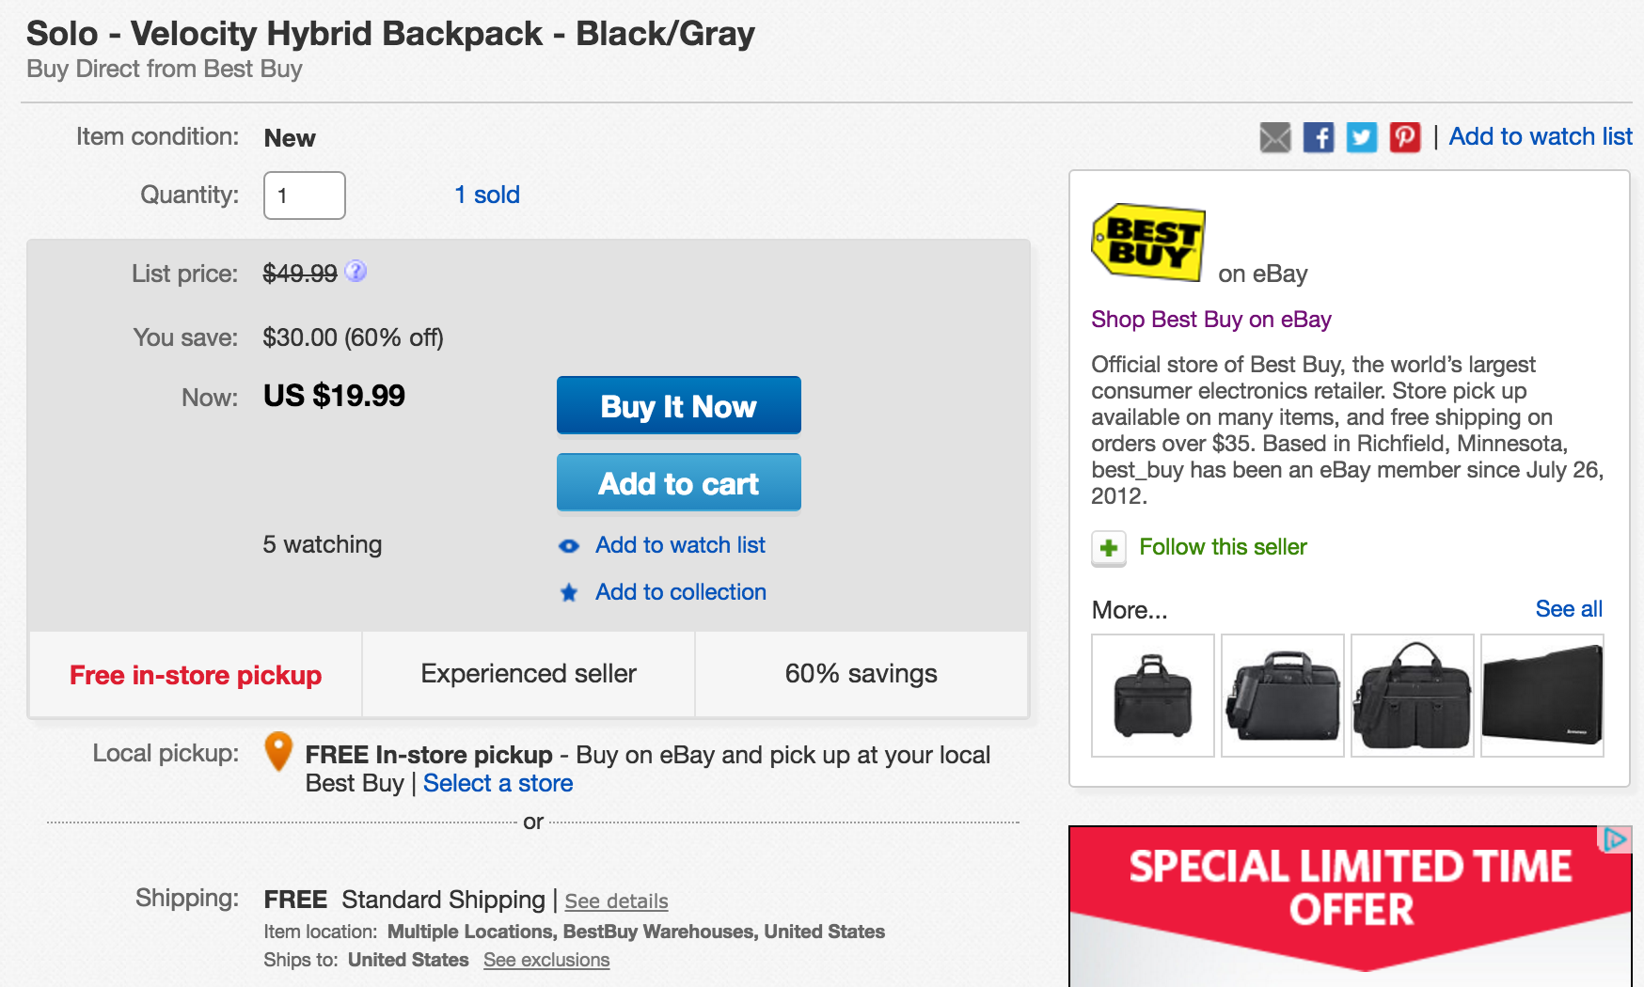Share this listing on Facebook
The height and width of the screenshot is (987, 1644).
[1319, 137]
